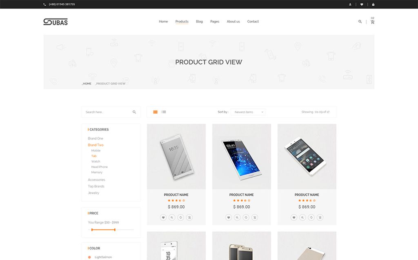Click the user account icon in top bar

[x=350, y=4]
